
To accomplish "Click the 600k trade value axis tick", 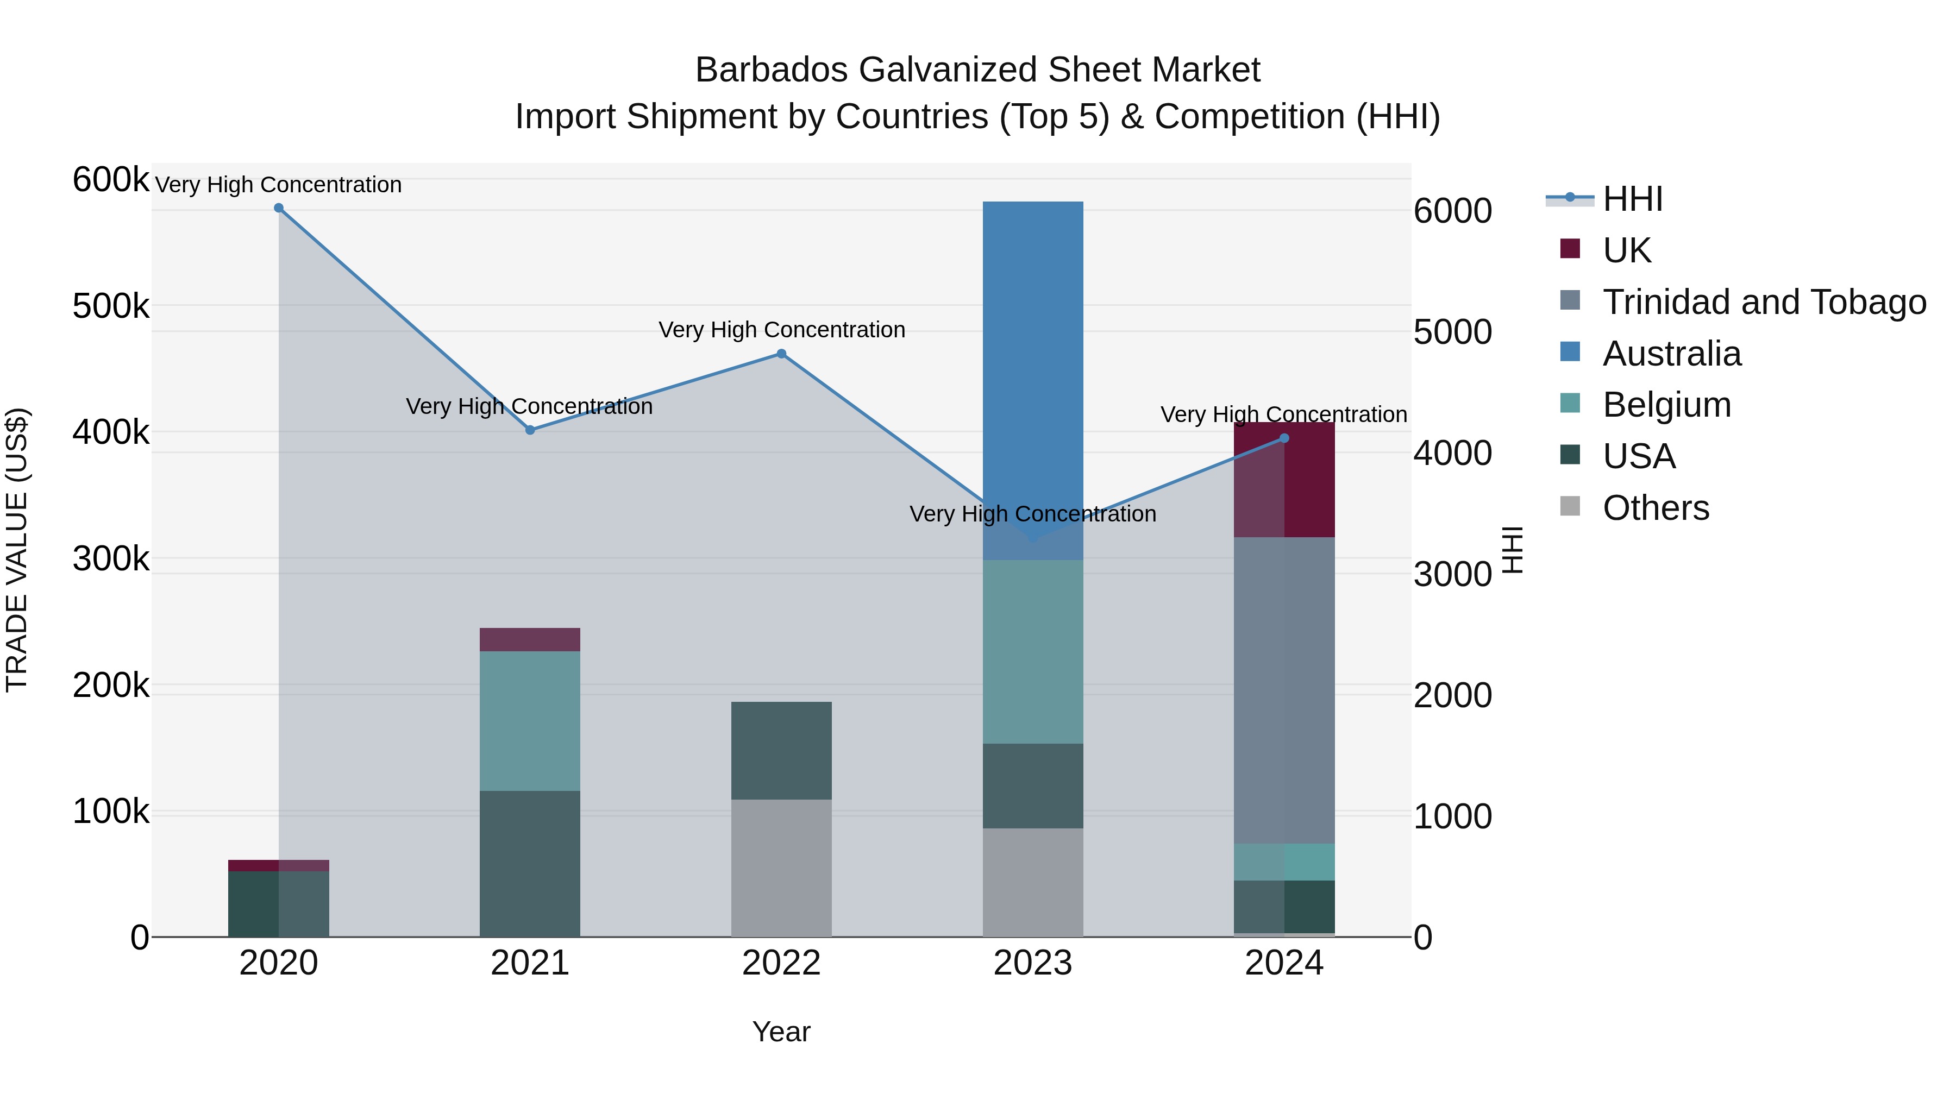I will point(111,180).
